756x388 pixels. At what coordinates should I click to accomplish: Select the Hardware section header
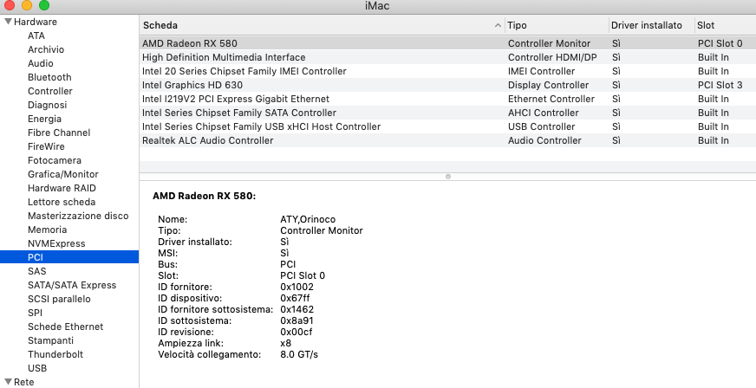point(36,22)
